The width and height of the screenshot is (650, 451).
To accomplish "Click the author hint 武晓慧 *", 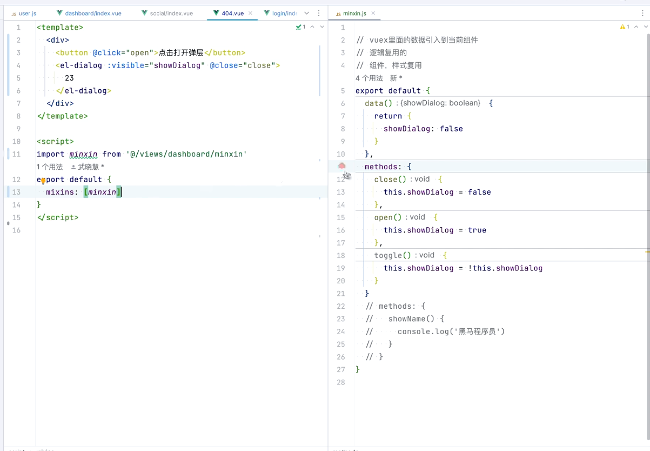I will (91, 167).
